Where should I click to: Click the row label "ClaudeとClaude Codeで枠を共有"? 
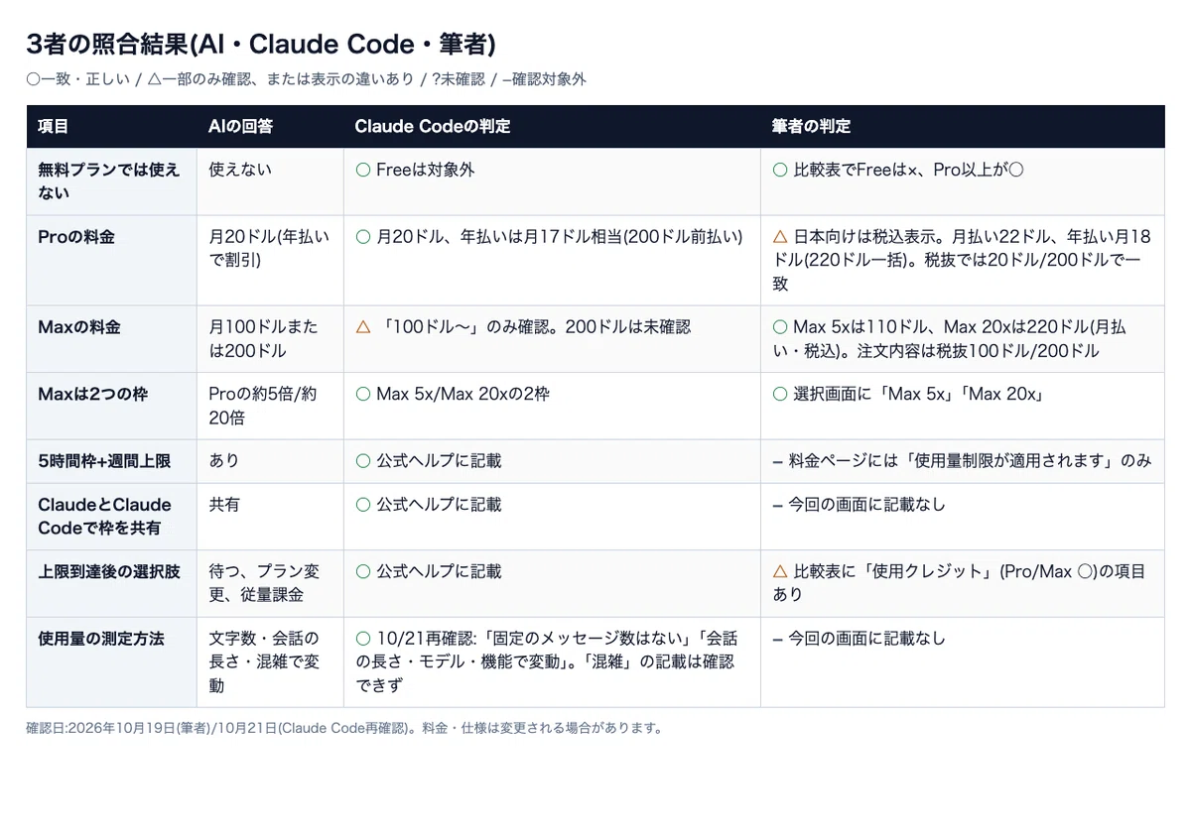pyautogui.click(x=111, y=517)
